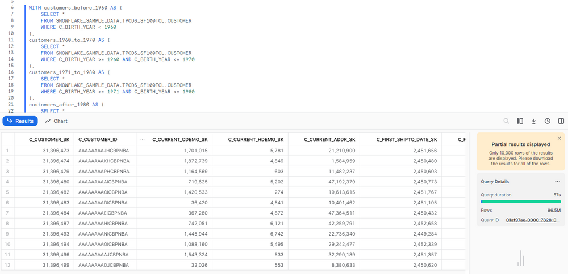Select row number 1 in results

[7, 151]
